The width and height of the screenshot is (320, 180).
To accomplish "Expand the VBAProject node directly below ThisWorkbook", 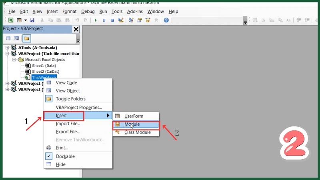I will click(x=7, y=84).
